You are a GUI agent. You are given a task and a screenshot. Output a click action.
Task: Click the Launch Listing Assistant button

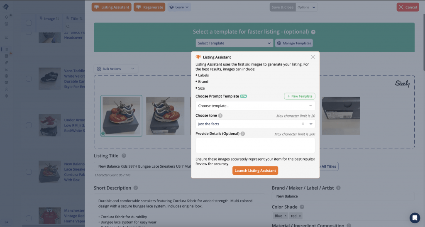pyautogui.click(x=255, y=171)
